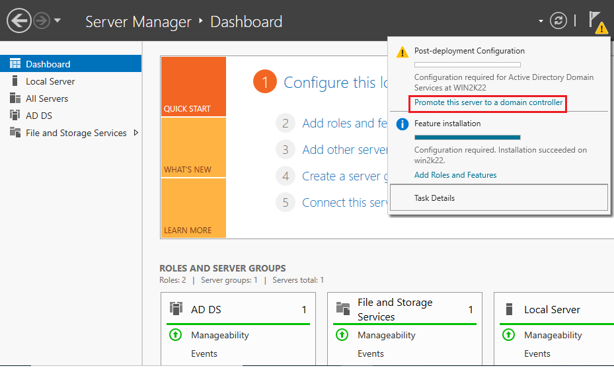Select File and Storage Services navigation item
The height and width of the screenshot is (368, 614).
pos(71,133)
